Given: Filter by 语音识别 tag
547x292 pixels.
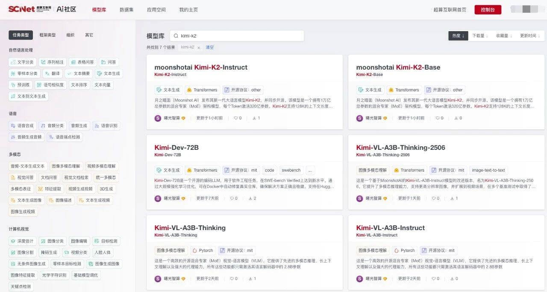Looking at the screenshot, I should (106, 126).
